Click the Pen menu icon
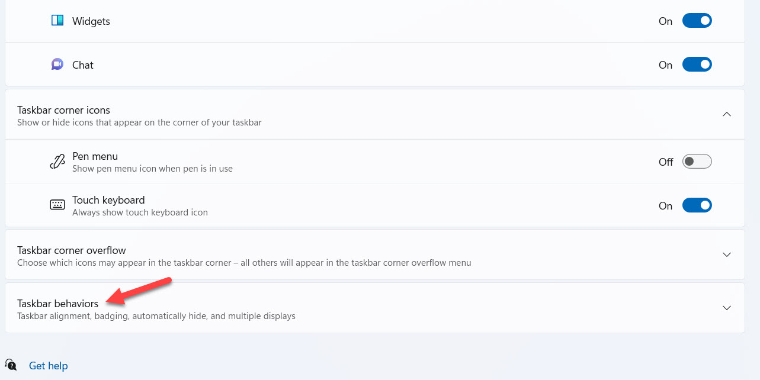Screen dimensions: 760x380 [x=57, y=162]
